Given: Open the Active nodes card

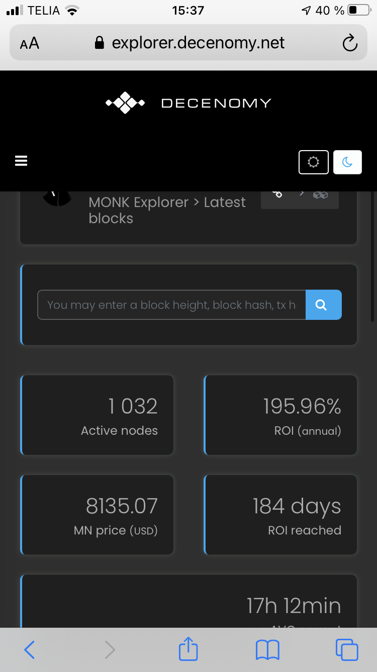Looking at the screenshot, I should (x=97, y=415).
